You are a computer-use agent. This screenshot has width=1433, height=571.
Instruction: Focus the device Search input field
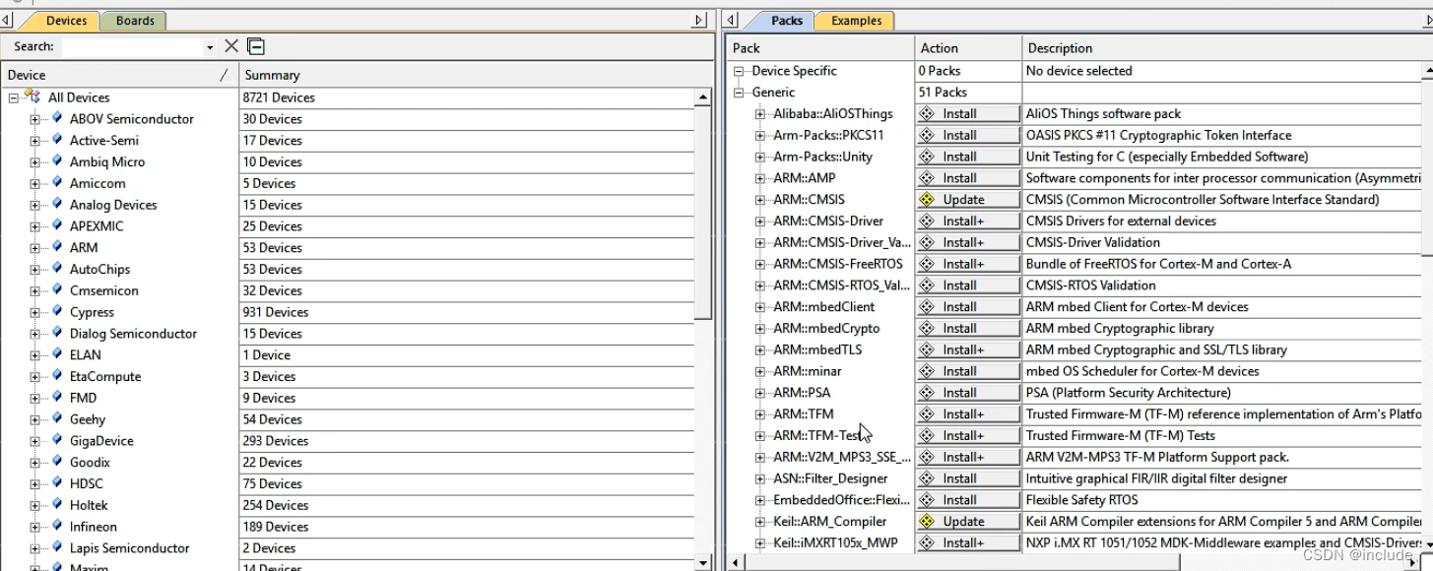coord(133,47)
